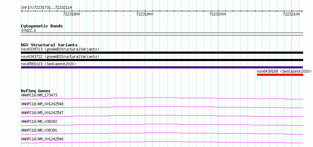Select the 10q22.1 band label

tap(28, 31)
